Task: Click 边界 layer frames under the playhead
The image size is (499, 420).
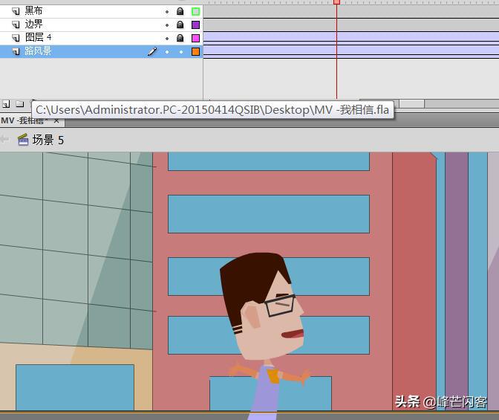Action: (336, 25)
